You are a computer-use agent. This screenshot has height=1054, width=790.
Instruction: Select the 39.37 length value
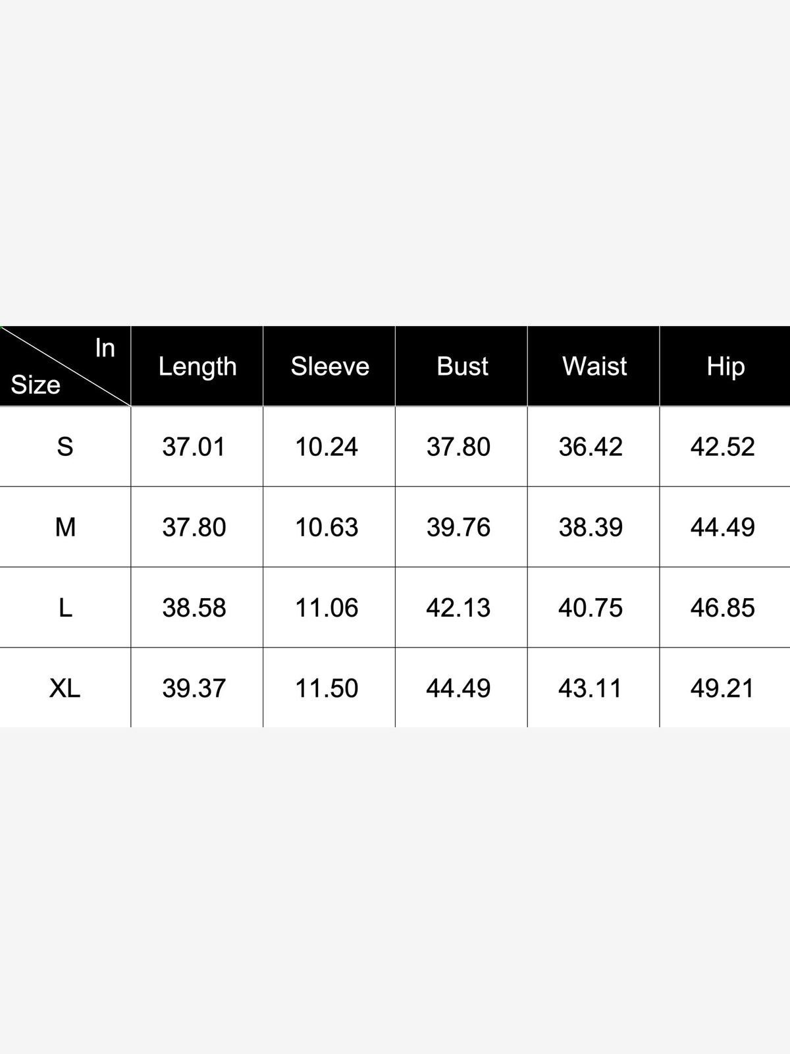click(194, 688)
